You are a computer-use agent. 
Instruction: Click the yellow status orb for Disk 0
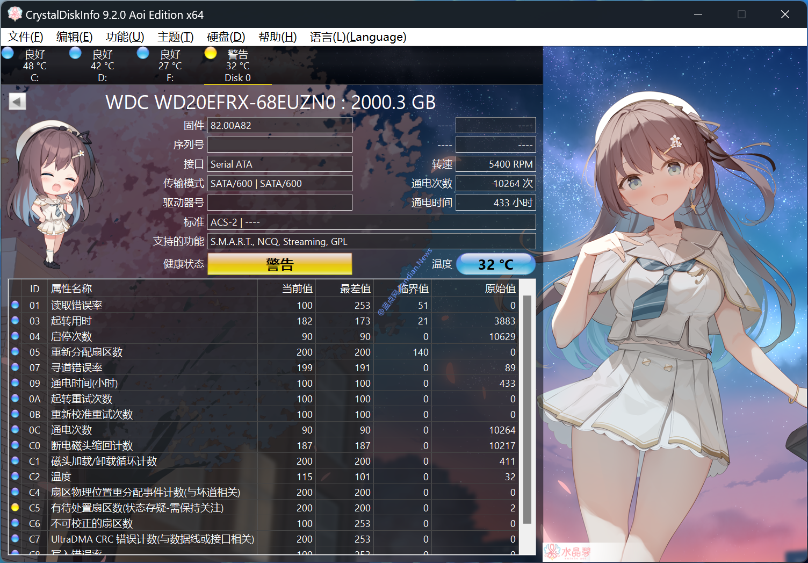pos(211,53)
